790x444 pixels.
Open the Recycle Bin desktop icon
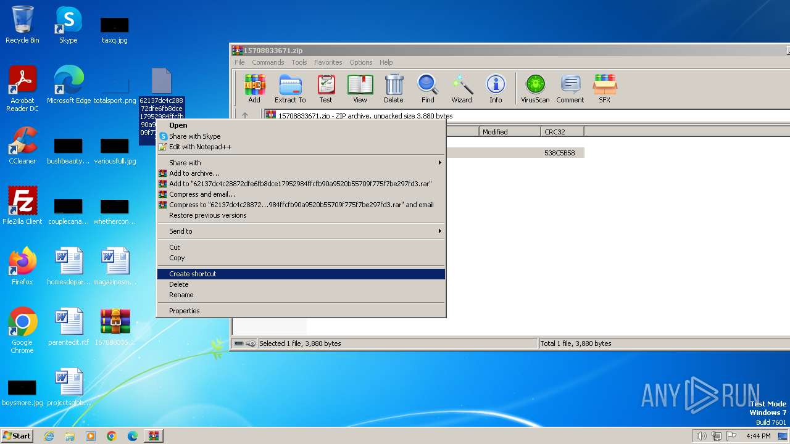point(22,25)
